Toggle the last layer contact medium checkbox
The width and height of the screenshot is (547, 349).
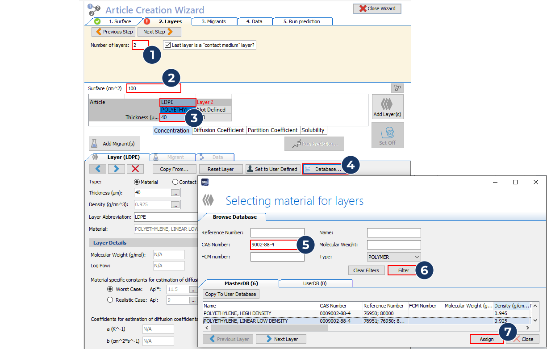point(167,45)
